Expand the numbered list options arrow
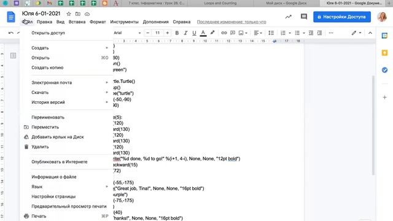Image resolution: width=393 pixels, height=221 pixels. pos(290,33)
